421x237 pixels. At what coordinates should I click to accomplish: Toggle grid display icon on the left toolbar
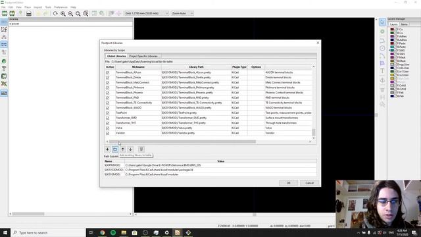[4, 22]
